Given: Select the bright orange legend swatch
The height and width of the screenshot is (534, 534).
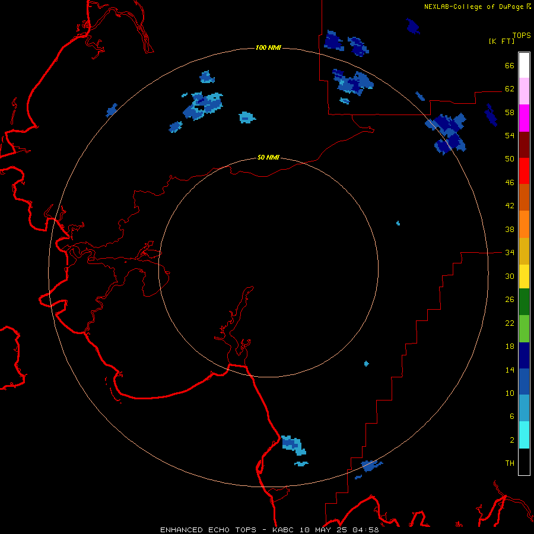Looking at the screenshot, I should [524, 224].
